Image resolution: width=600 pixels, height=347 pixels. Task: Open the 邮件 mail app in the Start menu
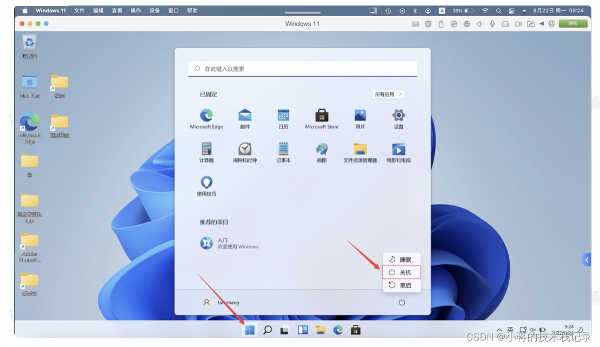click(x=245, y=119)
